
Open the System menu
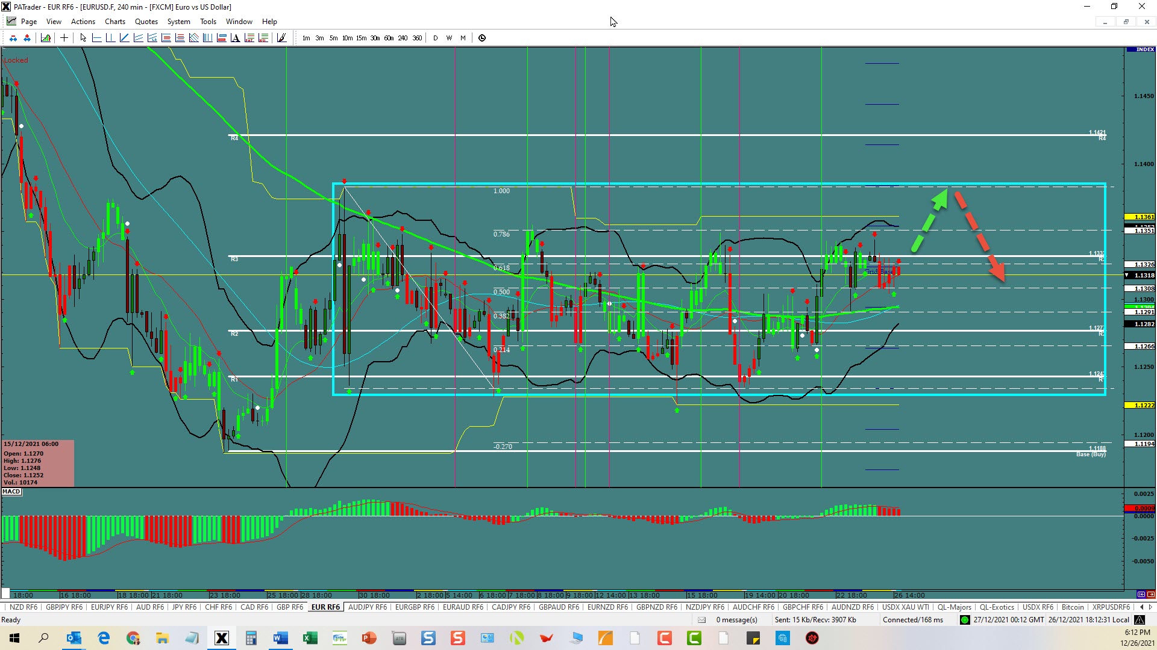[178, 22]
